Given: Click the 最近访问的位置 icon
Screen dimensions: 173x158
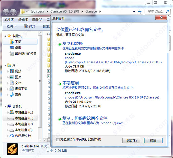Looking at the screenshot, I should tap(12, 53).
